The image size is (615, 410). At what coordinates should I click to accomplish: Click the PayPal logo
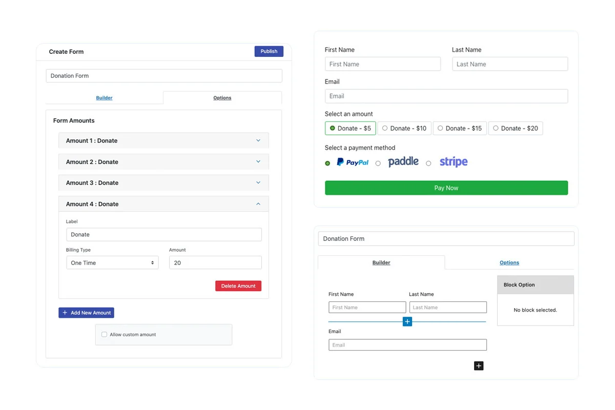point(353,162)
